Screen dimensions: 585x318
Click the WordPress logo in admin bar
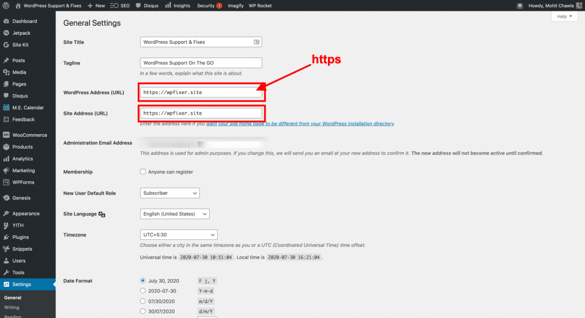[x=6, y=6]
